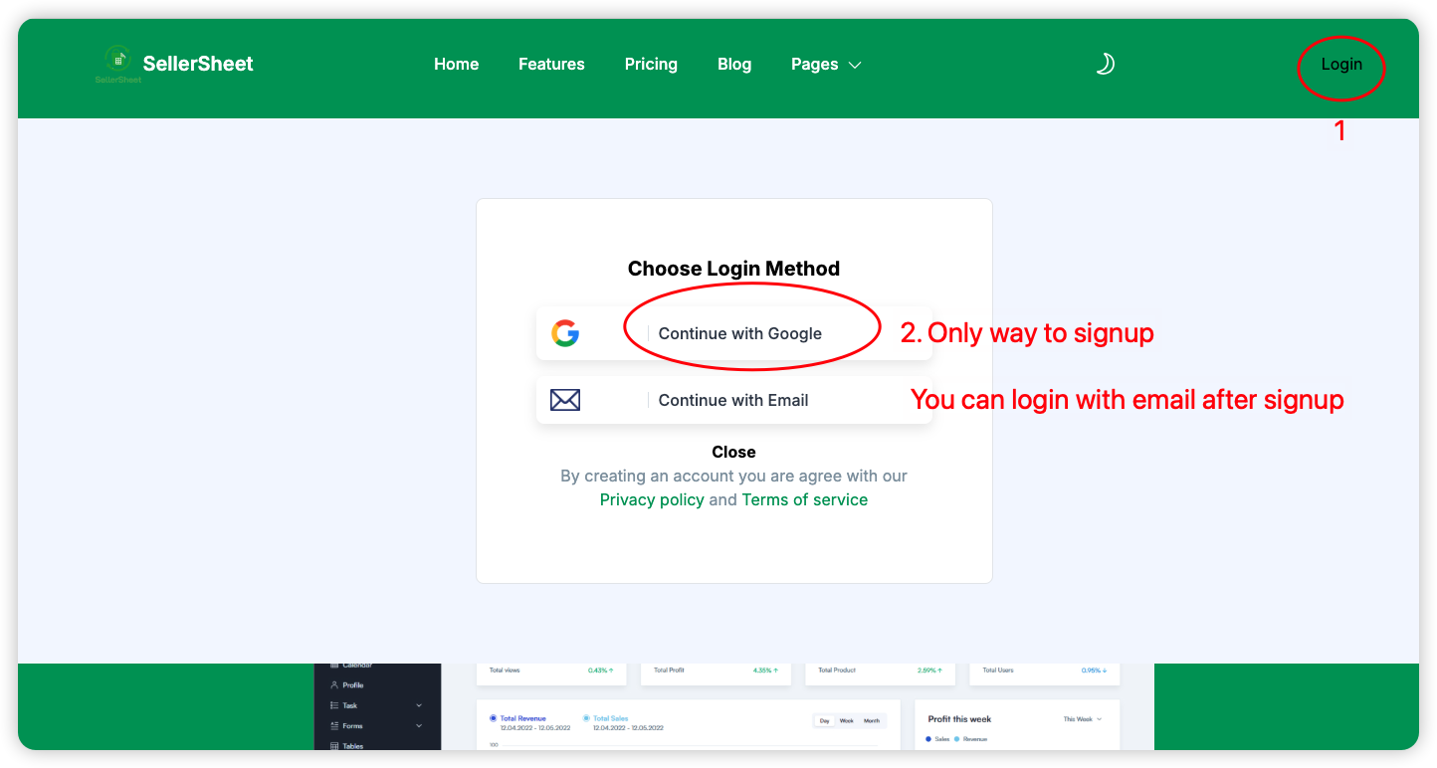Toggle dark mode with the moon icon
1437x768 pixels.
click(1105, 63)
